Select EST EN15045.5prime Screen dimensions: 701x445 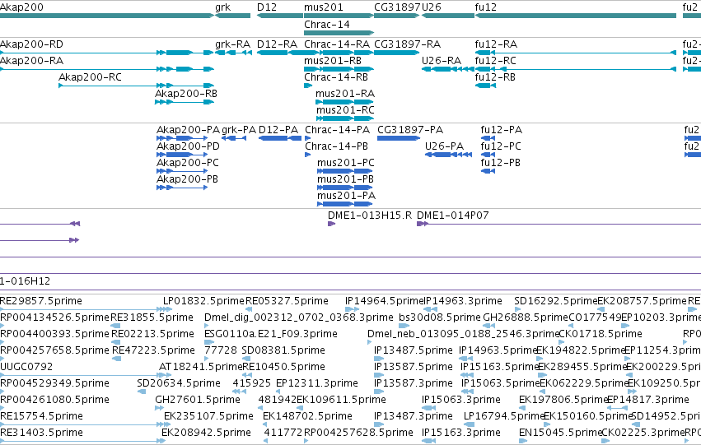pyautogui.click(x=561, y=433)
